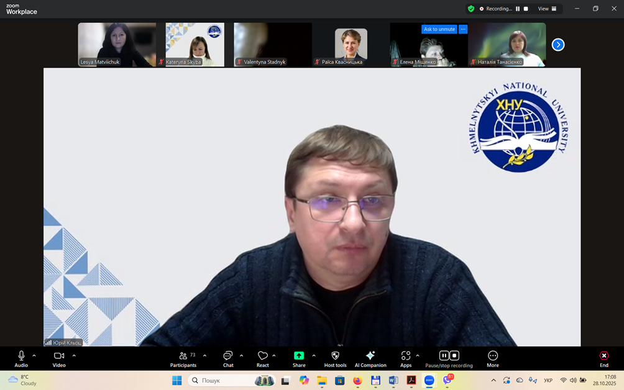Click Ask to unmute button

(x=439, y=29)
